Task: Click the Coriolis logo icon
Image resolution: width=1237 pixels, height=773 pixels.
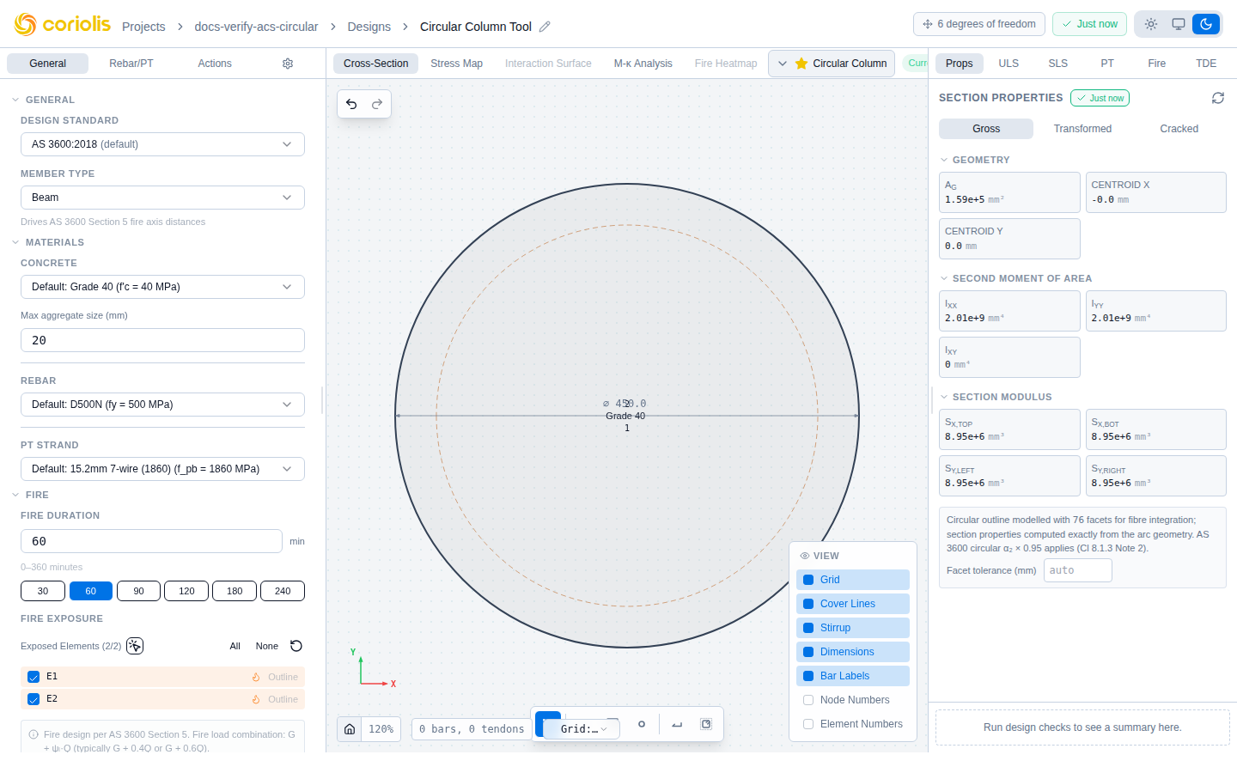Action: (26, 25)
